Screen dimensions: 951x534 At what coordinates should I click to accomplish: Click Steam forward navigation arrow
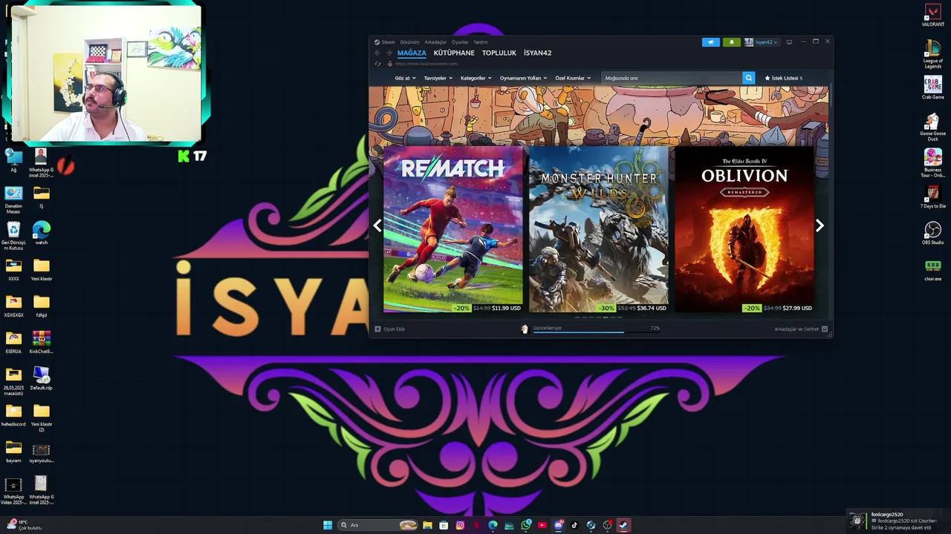389,53
